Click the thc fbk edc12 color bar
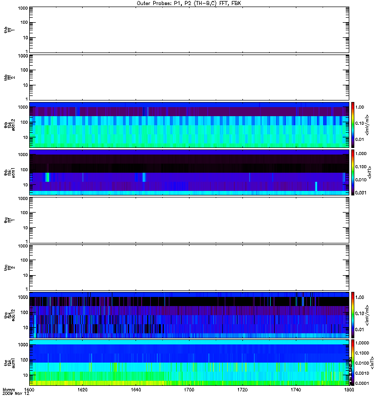 (x=353, y=315)
